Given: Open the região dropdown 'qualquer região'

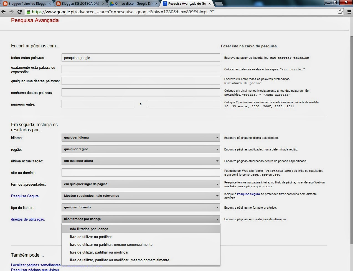Looking at the screenshot, I should 141,149.
